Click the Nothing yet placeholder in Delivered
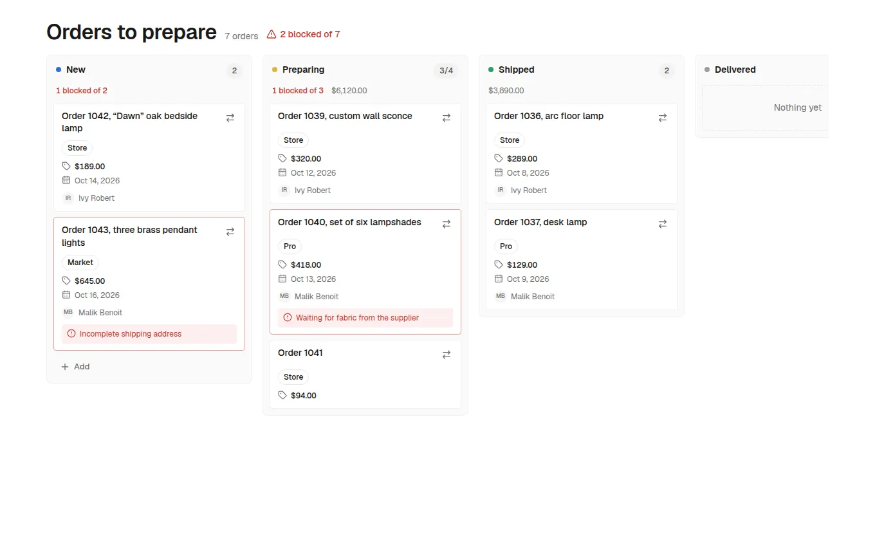 pos(766,108)
